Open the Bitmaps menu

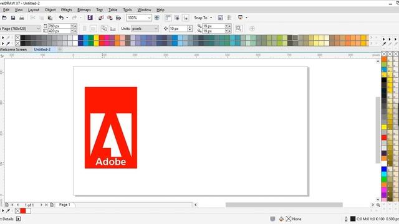point(84,10)
